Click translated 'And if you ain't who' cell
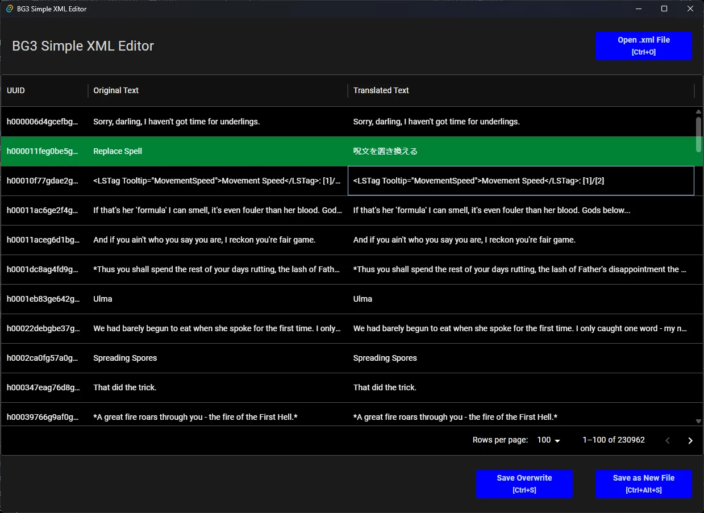The width and height of the screenshot is (704, 513). (x=520, y=240)
